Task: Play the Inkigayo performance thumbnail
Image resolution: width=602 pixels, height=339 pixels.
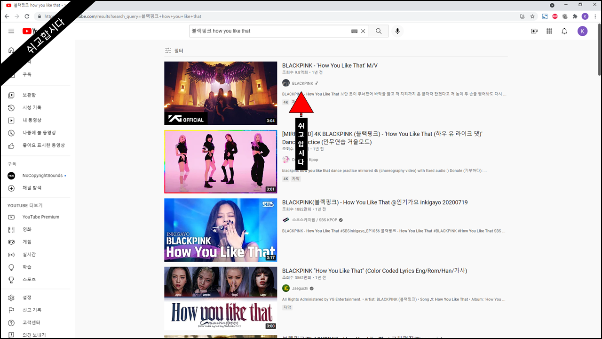Action: 221,230
